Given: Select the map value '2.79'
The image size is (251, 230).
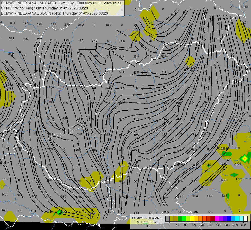Looking at the screenshot, I should [x=67, y=25].
